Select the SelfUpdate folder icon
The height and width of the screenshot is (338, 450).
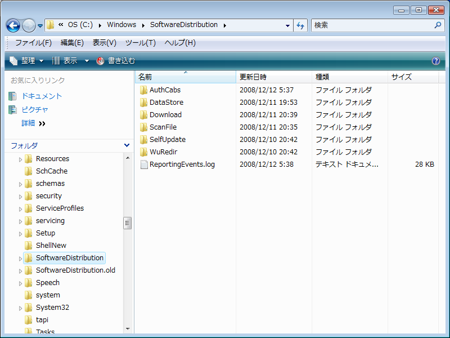pyautogui.click(x=144, y=139)
